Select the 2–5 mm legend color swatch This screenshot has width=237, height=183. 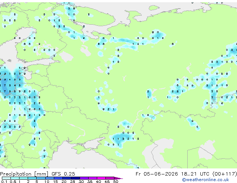(x=32, y=178)
